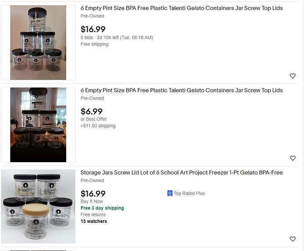Click the "0 bids" auction time info
The image size is (307, 251).
[117, 38]
